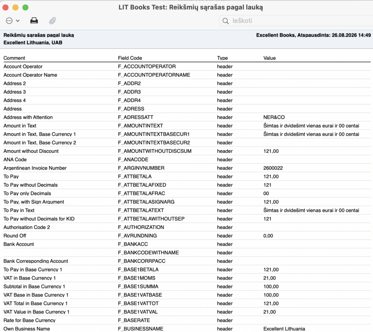Click field code F_ATTBETALAFIXED
The image size is (373, 332).
click(x=142, y=185)
